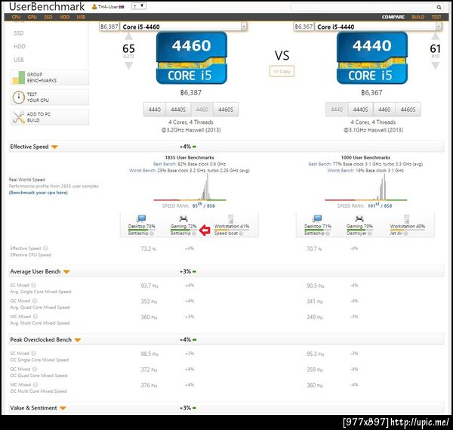Viewport: 453px width, 430px height.
Task: Click the Core i5-4460 speed histogram
Action: 190,187
